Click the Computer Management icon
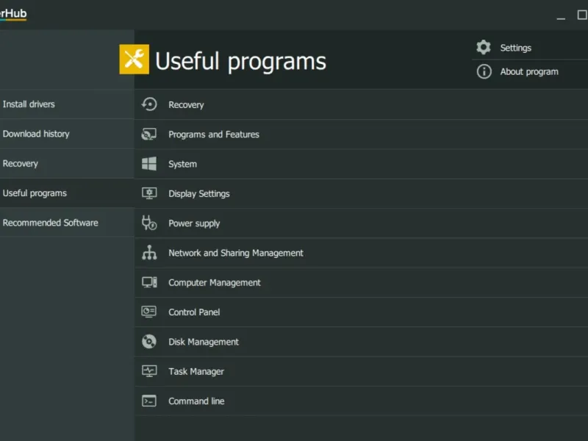 [149, 282]
